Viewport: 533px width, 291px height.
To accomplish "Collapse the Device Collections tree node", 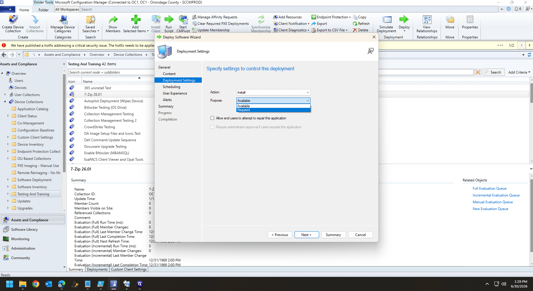I will pos(5,102).
